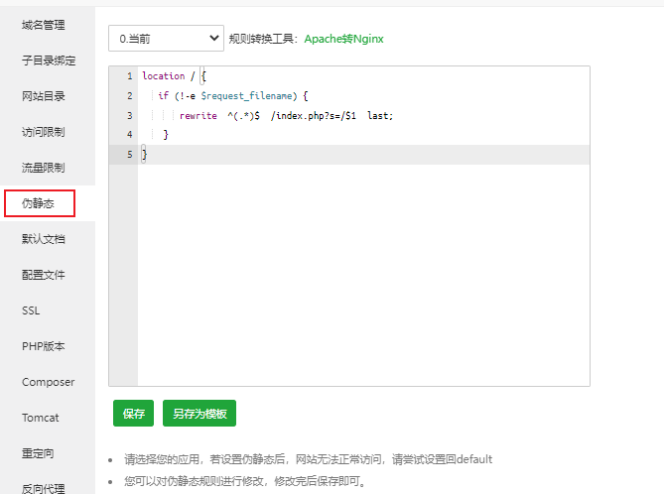Click line number 5 in editor gutter
664x494 pixels.
coord(130,155)
